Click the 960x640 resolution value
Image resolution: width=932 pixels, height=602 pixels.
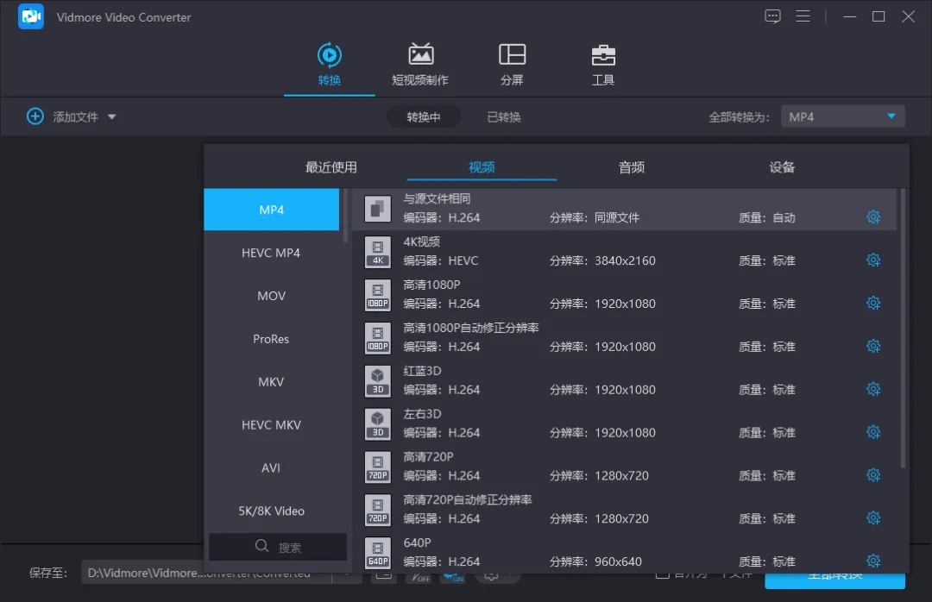click(618, 561)
